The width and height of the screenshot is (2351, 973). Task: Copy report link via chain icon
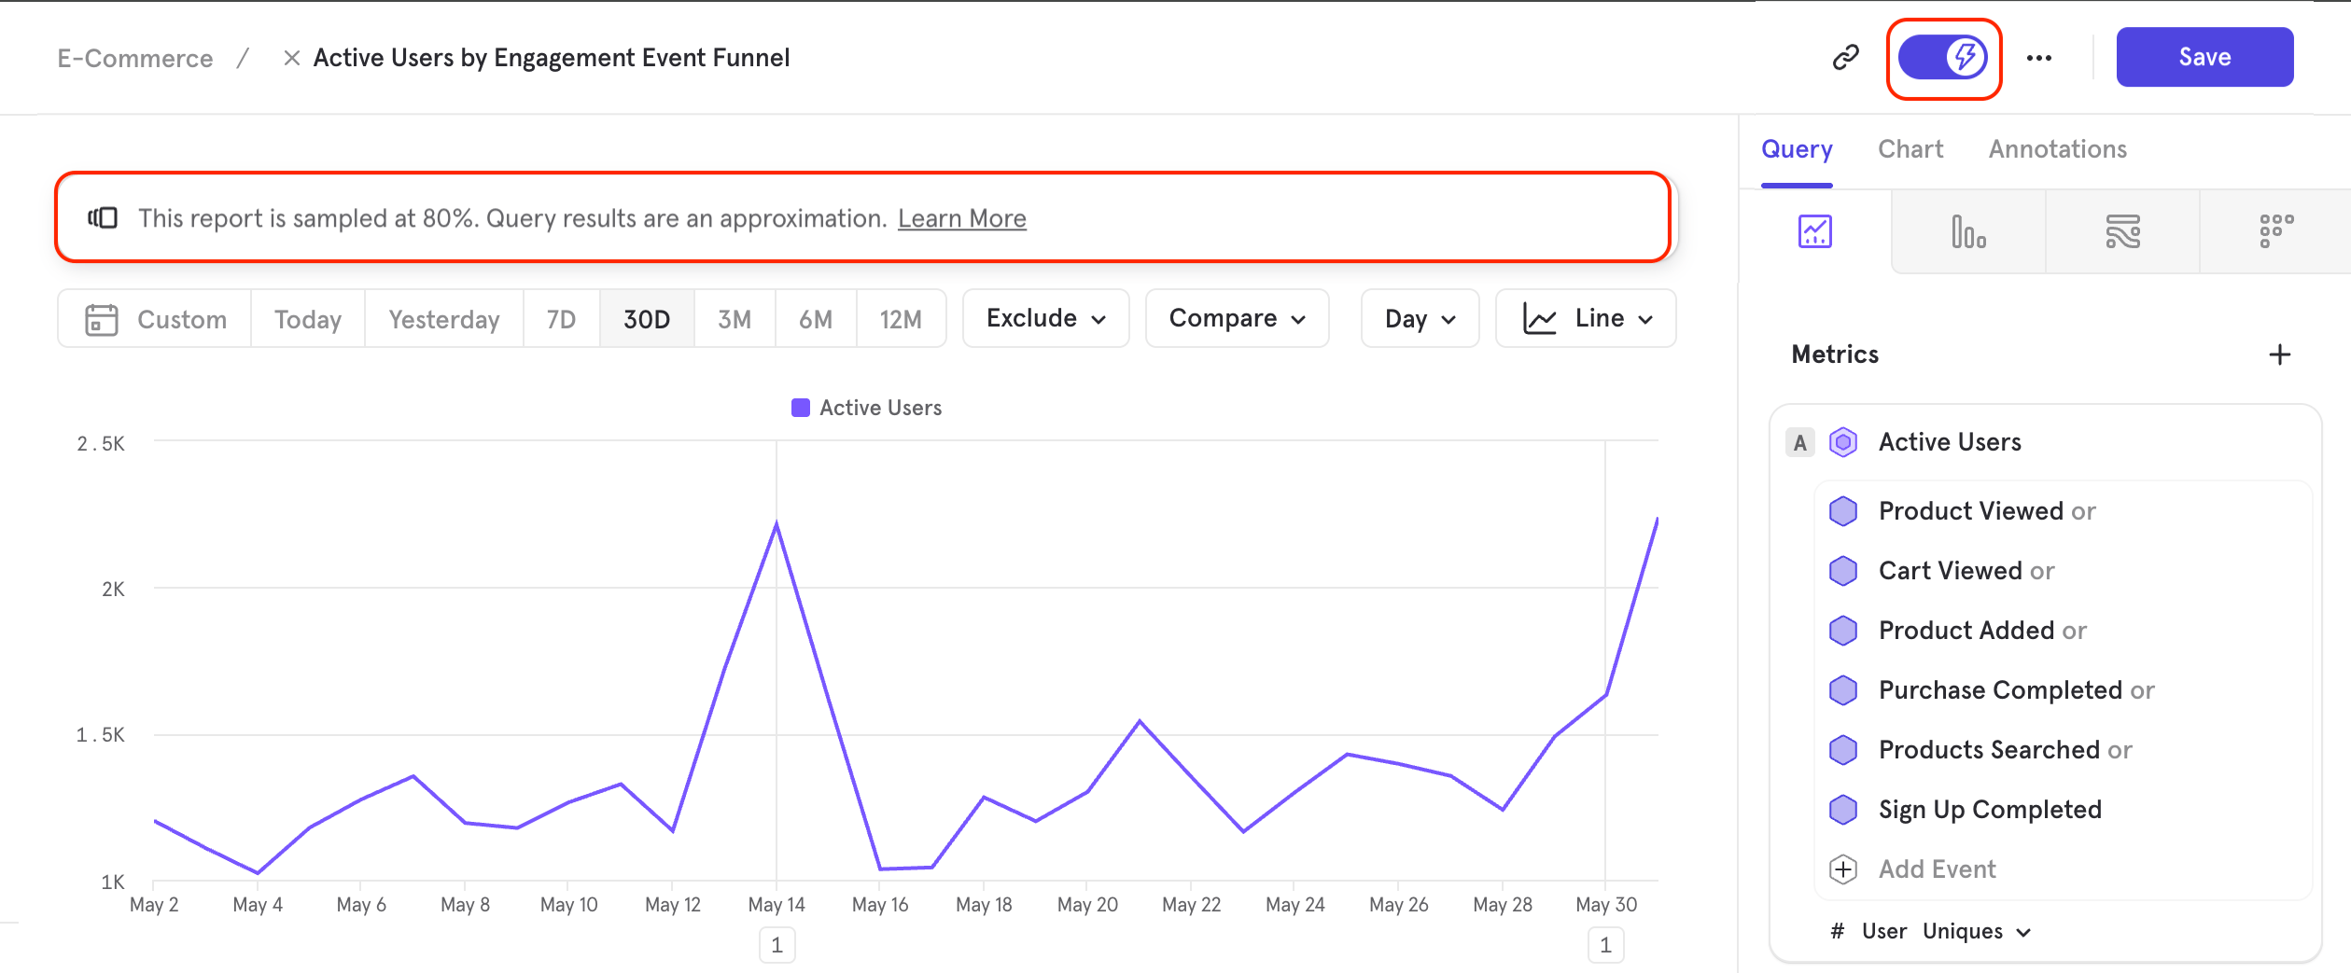coord(1845,58)
